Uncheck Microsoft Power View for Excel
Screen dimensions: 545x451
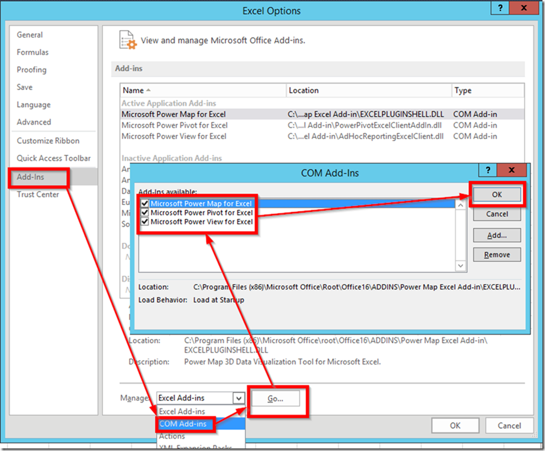[x=145, y=222]
